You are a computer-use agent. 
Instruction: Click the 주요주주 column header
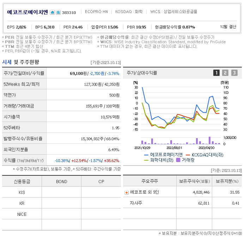pos(150,181)
